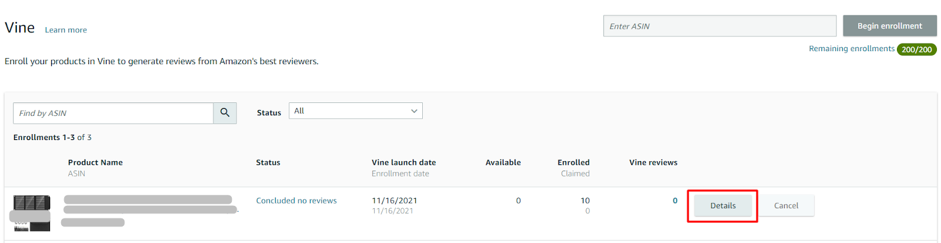Viewport: 941px width, 243px height.
Task: Click the 200/200 enrollments badge
Action: click(916, 49)
